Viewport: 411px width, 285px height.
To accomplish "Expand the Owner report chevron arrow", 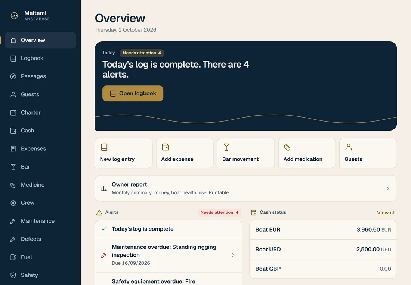I will pos(388,188).
